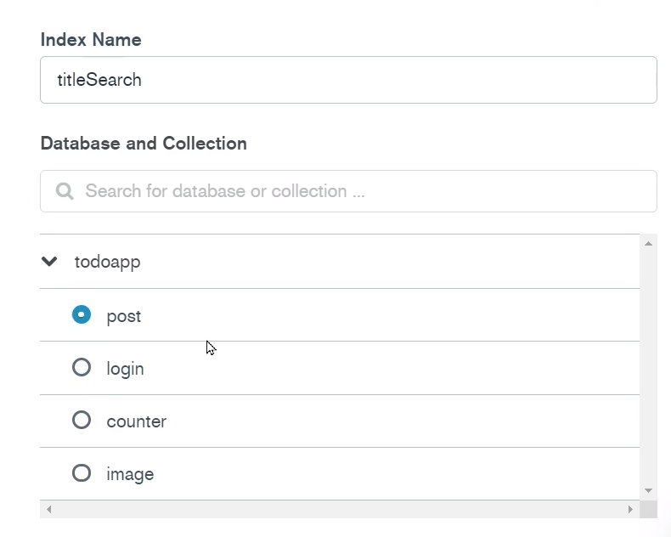The height and width of the screenshot is (537, 671).
Task: Click the Index Name field containing titleSearch
Action: pos(348,80)
